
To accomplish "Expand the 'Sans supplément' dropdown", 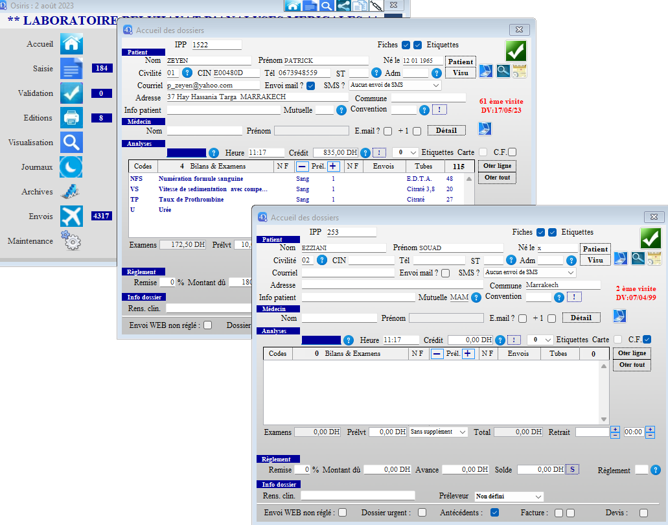I will [439, 432].
